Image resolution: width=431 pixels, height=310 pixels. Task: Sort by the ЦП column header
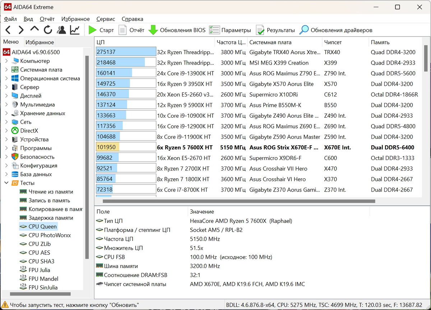point(154,42)
